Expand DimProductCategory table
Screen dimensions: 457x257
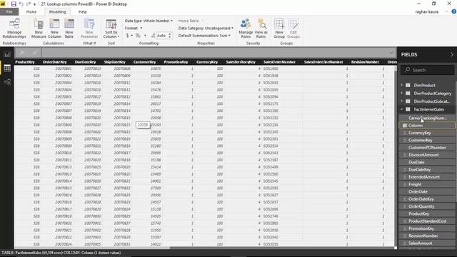401,94
